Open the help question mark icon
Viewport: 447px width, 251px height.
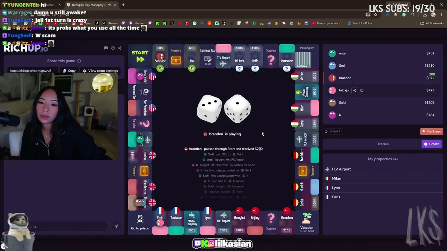(x=113, y=48)
